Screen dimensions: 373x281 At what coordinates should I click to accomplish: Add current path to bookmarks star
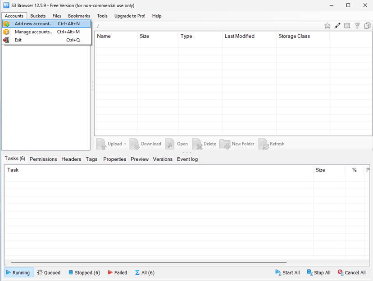[x=328, y=26]
